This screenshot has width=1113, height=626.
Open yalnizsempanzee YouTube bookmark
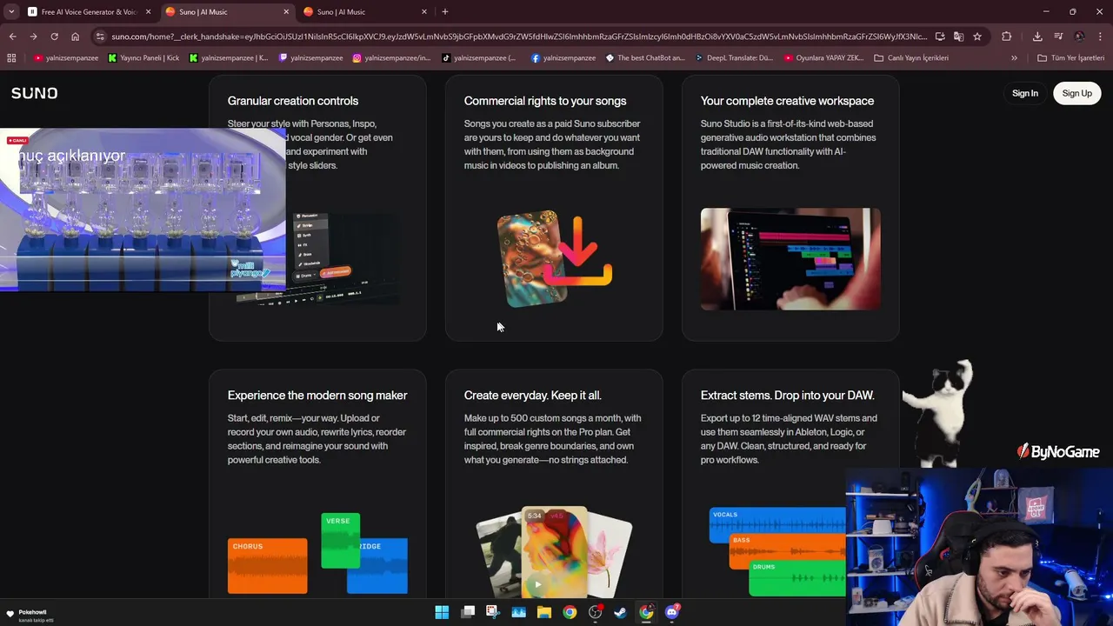(66, 58)
